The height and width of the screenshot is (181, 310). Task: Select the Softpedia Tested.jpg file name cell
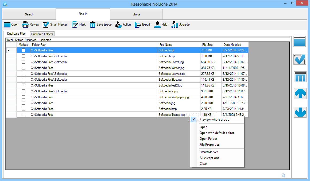[179, 115]
